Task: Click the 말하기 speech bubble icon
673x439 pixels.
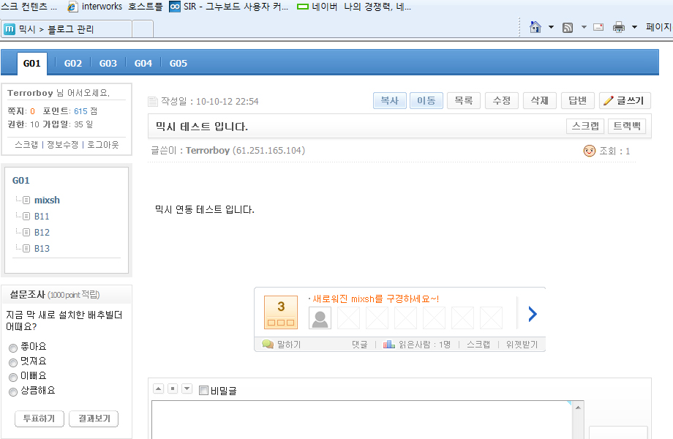Action: 268,344
